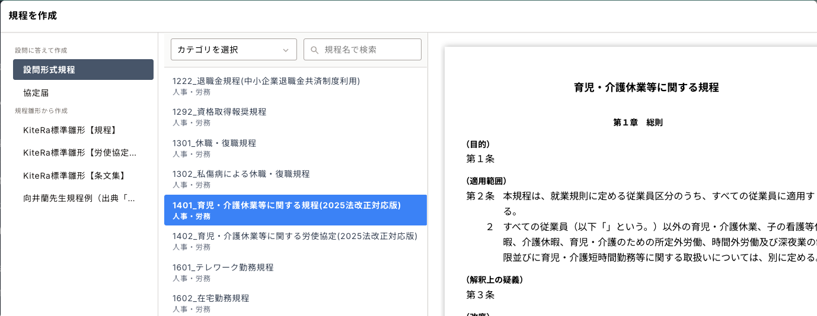
Task: Click the preview document title 育児・介護休業等に関する規程
Action: (646, 88)
